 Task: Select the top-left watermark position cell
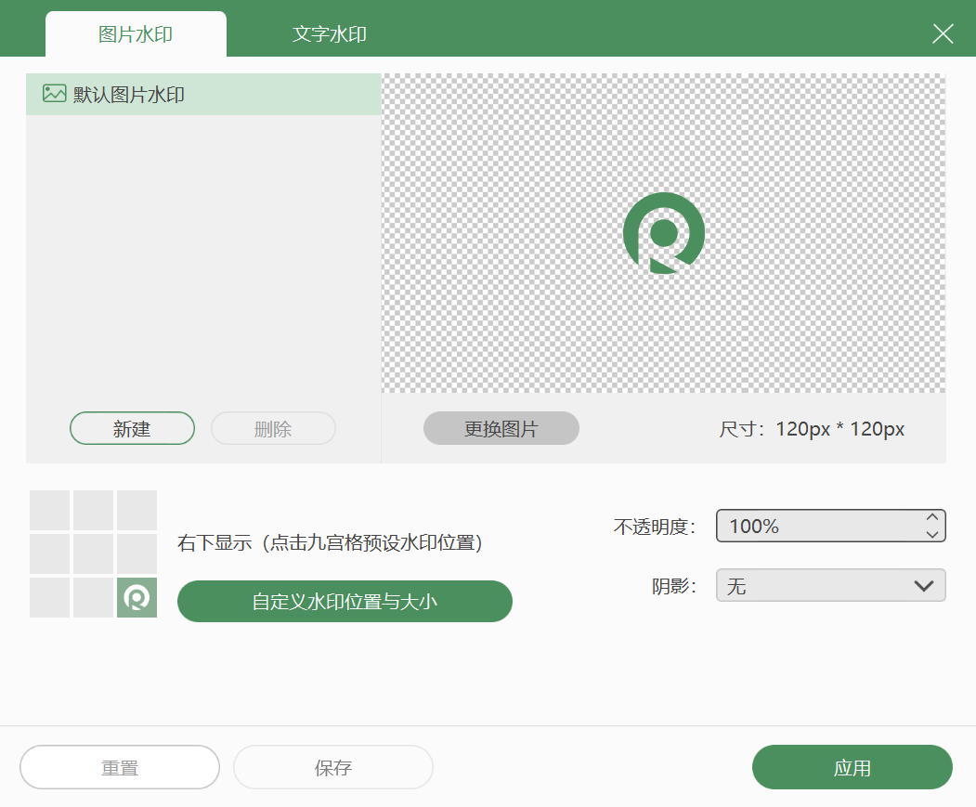[x=49, y=510]
